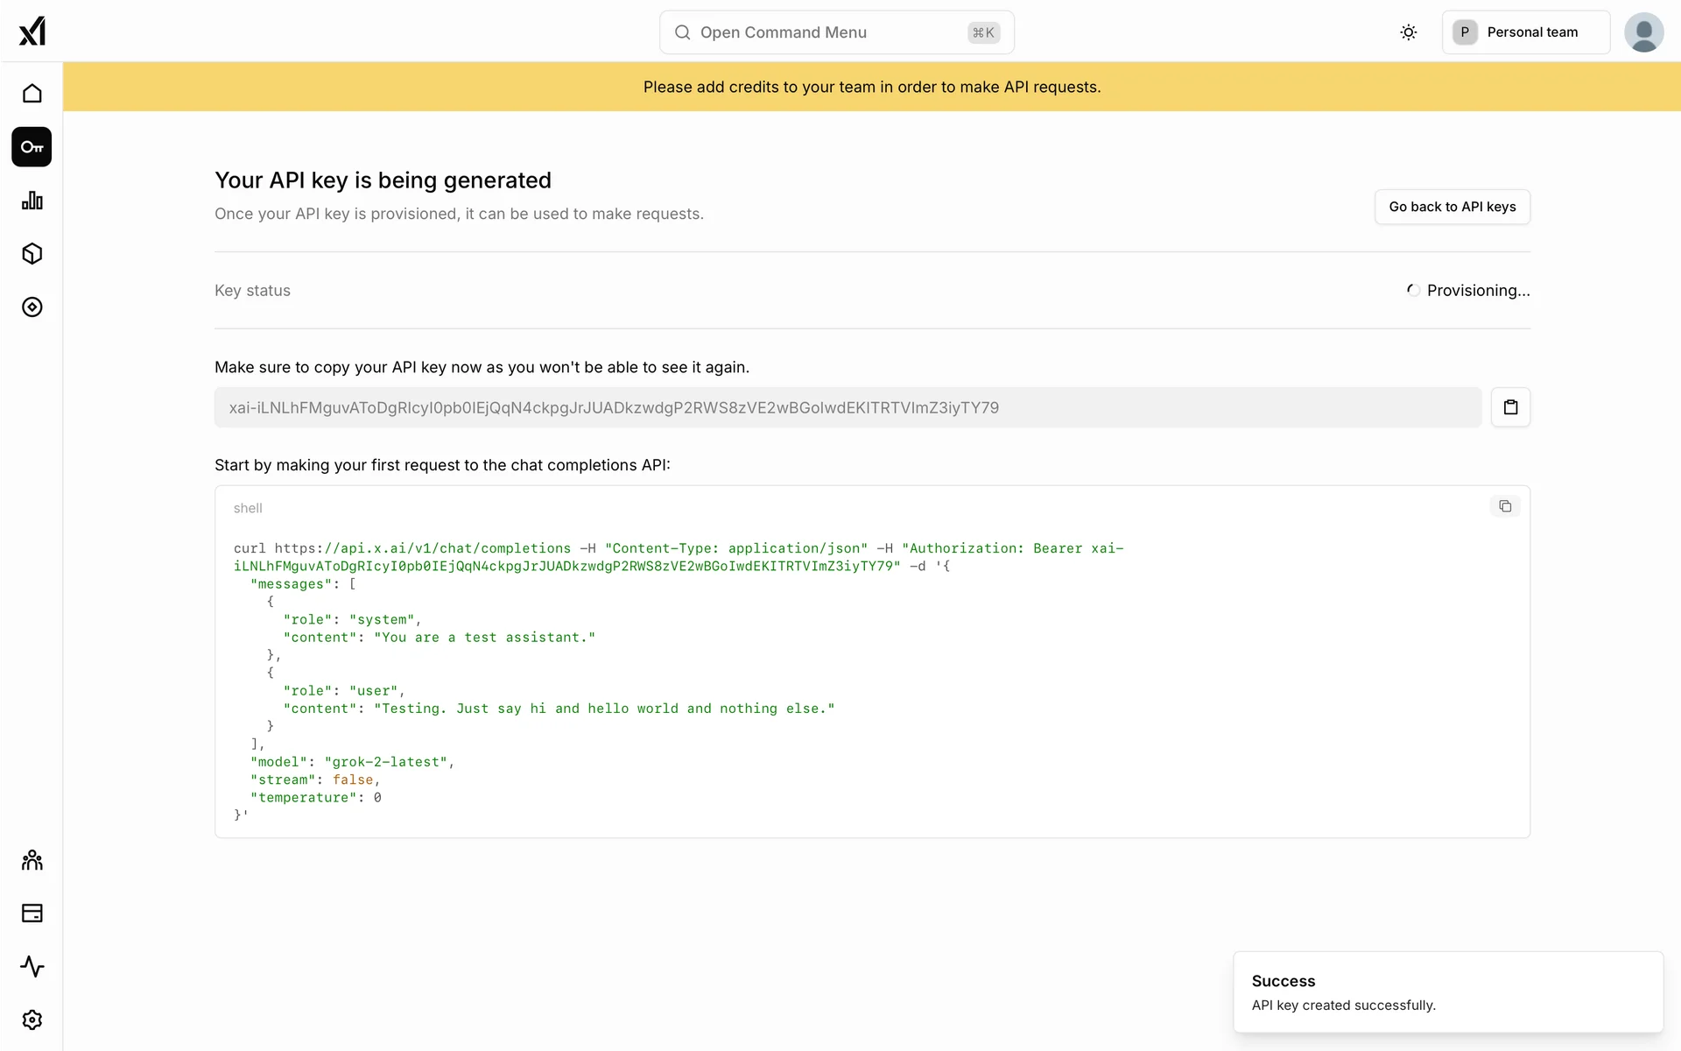The image size is (1681, 1051).
Task: Open the user avatar menu
Action: tap(1643, 32)
